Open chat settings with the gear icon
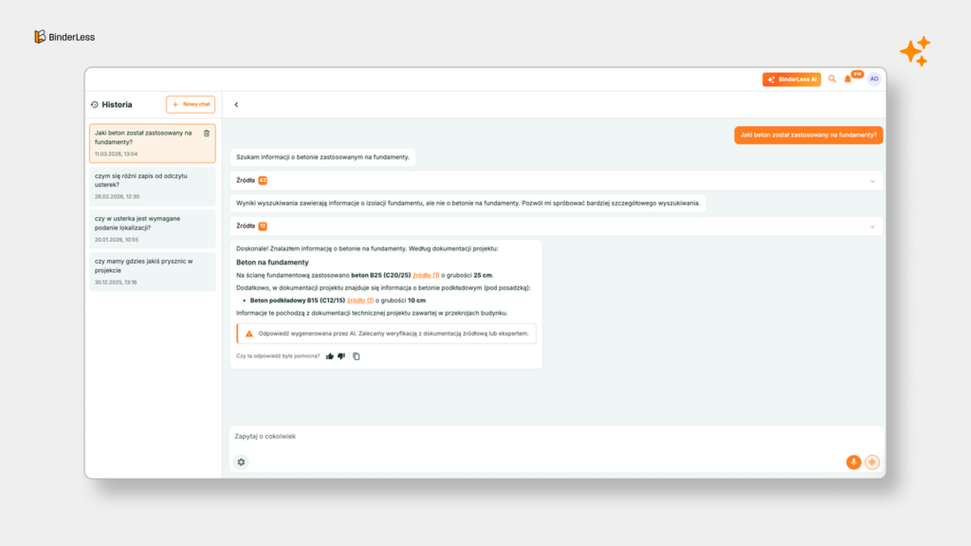This screenshot has height=546, width=971. (x=241, y=462)
